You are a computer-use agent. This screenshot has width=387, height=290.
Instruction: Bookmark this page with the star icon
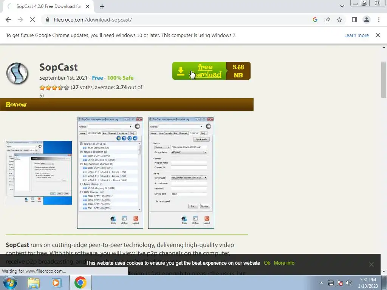[339, 20]
